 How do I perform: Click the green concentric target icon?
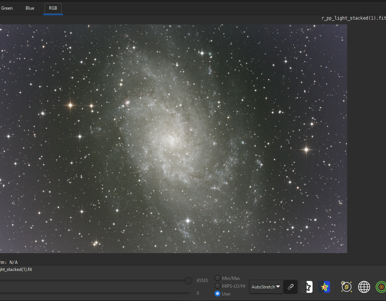(381, 287)
